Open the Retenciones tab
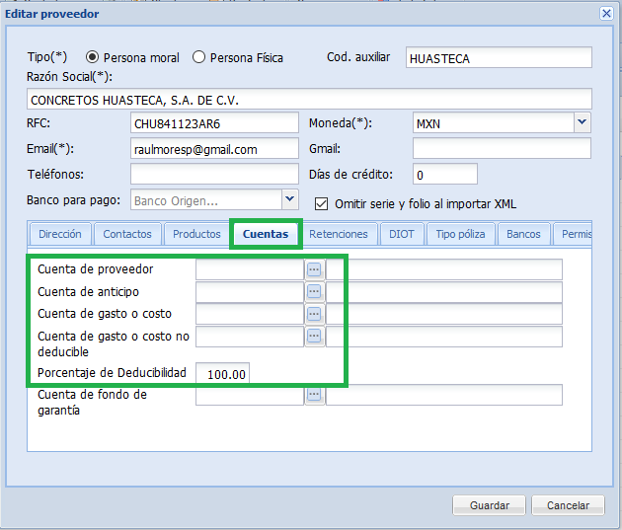This screenshot has width=622, height=530. click(x=339, y=234)
